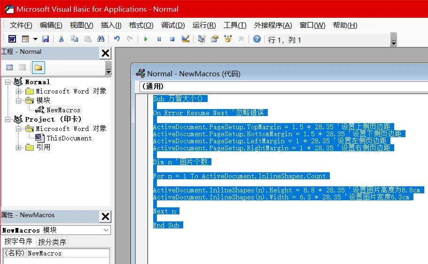Viewport: 428px width, 264px height.
Task: Open the Properties Window toolbar icon
Action: tap(215, 39)
